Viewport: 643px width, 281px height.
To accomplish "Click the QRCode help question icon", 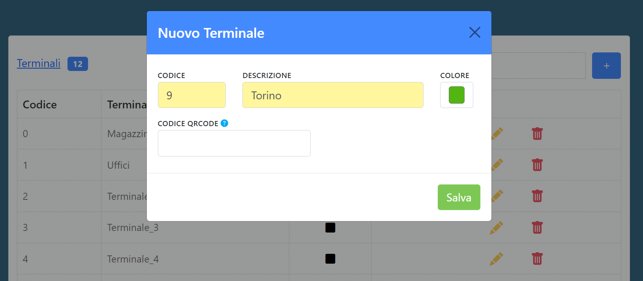I will pyautogui.click(x=224, y=123).
